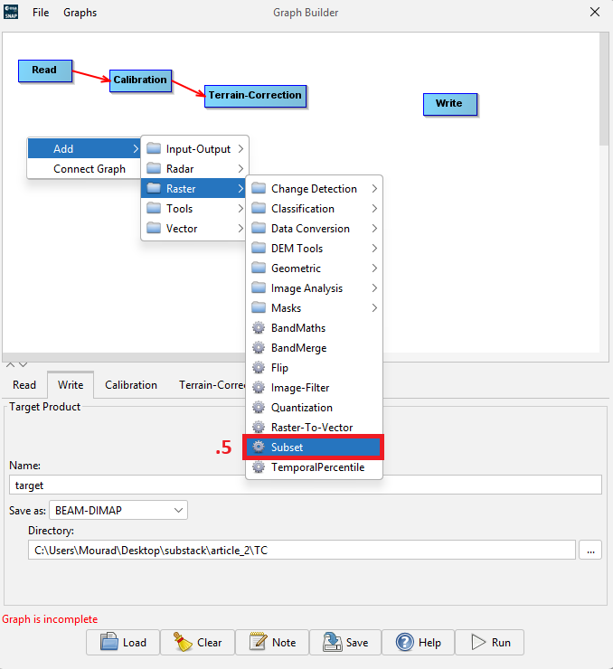Click the Change Detection folder icon
Viewport: 613px width, 669px height.
pyautogui.click(x=259, y=188)
